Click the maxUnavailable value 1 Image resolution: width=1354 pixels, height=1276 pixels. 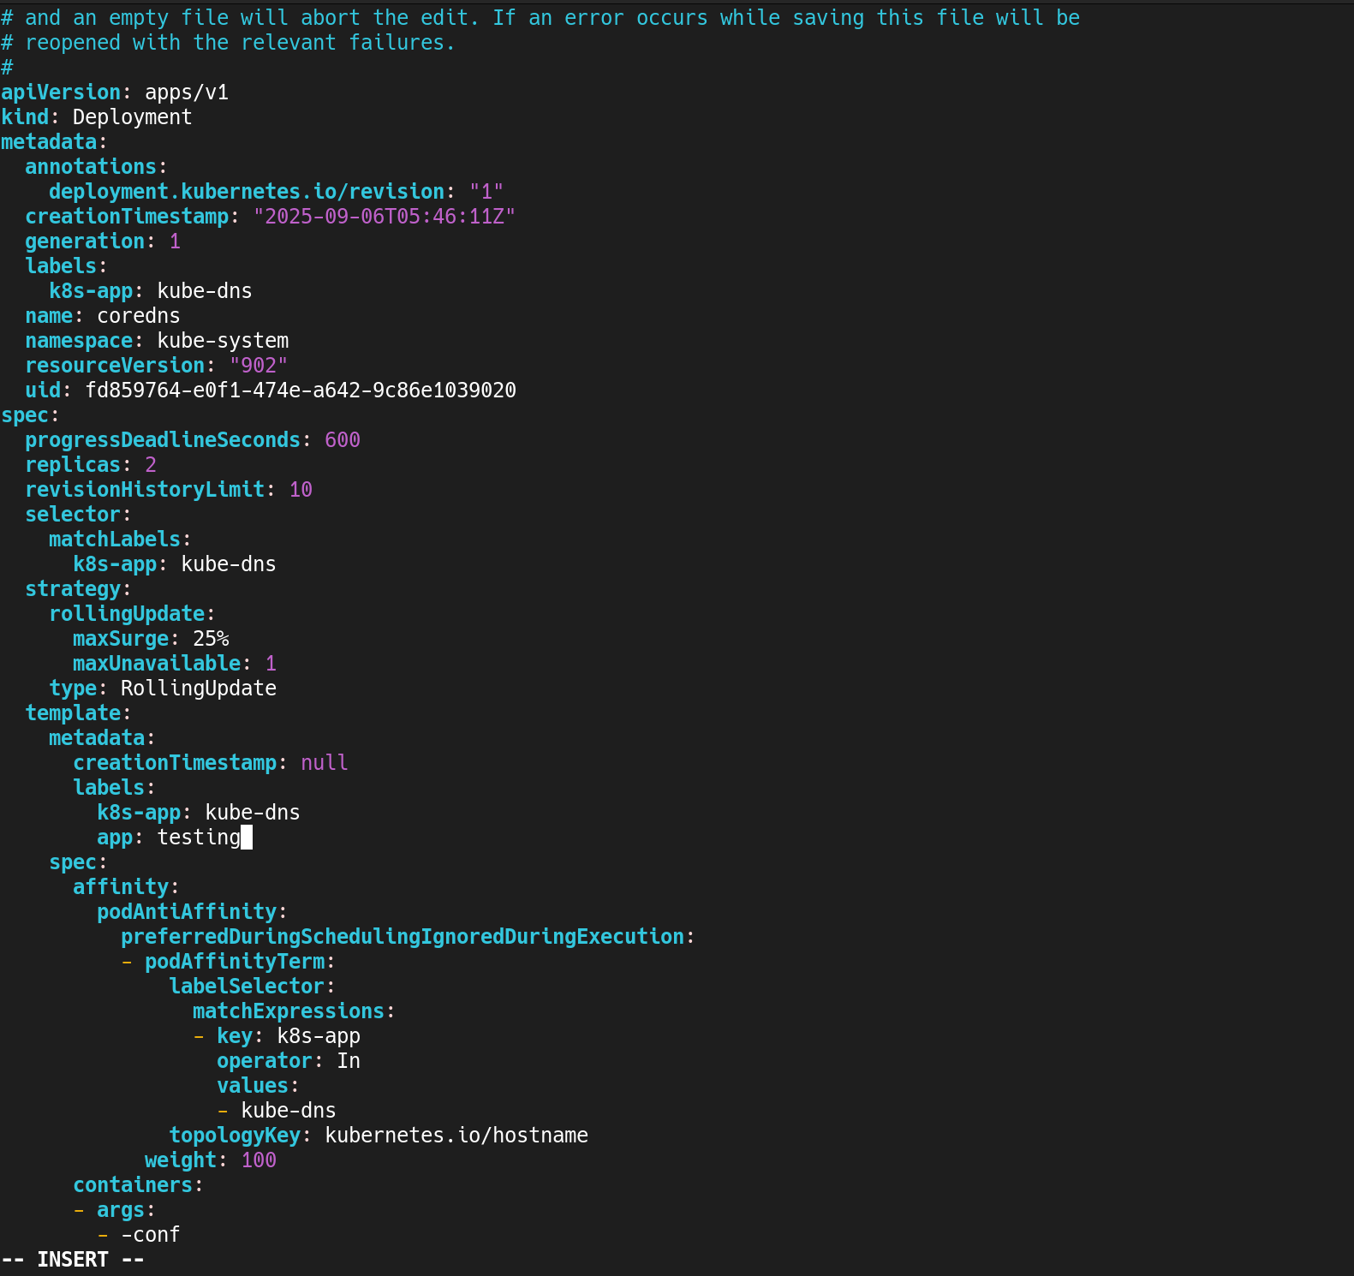271,664
